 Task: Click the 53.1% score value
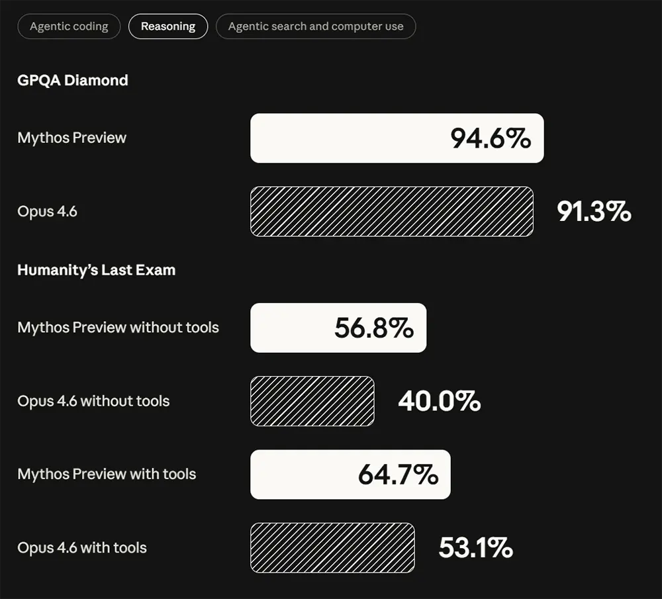(x=475, y=547)
